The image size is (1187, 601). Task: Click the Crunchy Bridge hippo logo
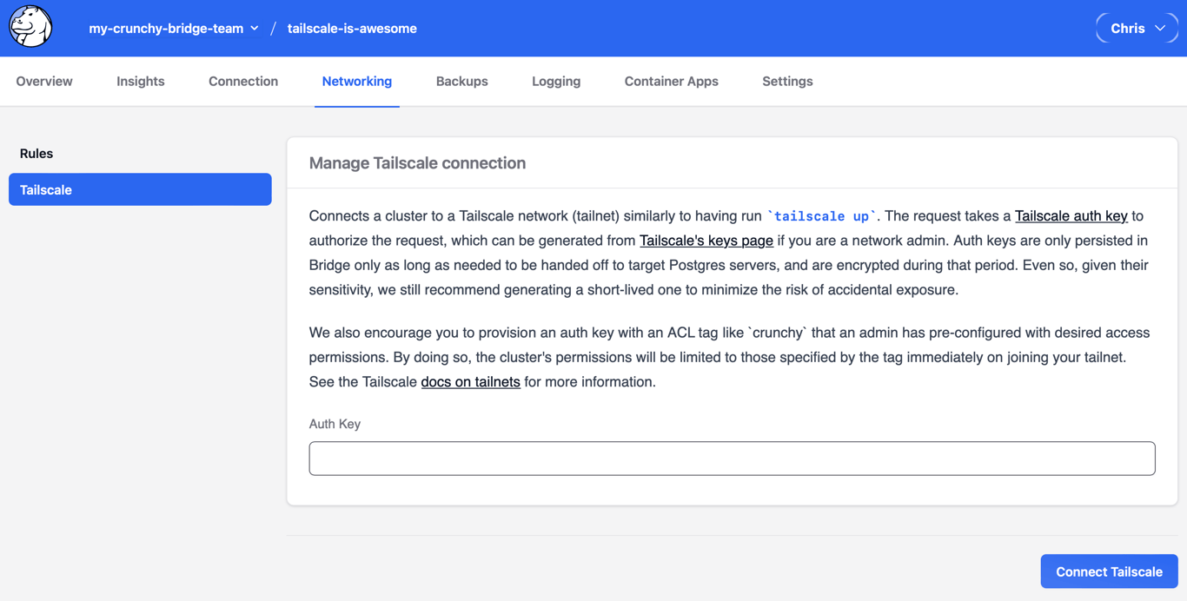point(30,27)
